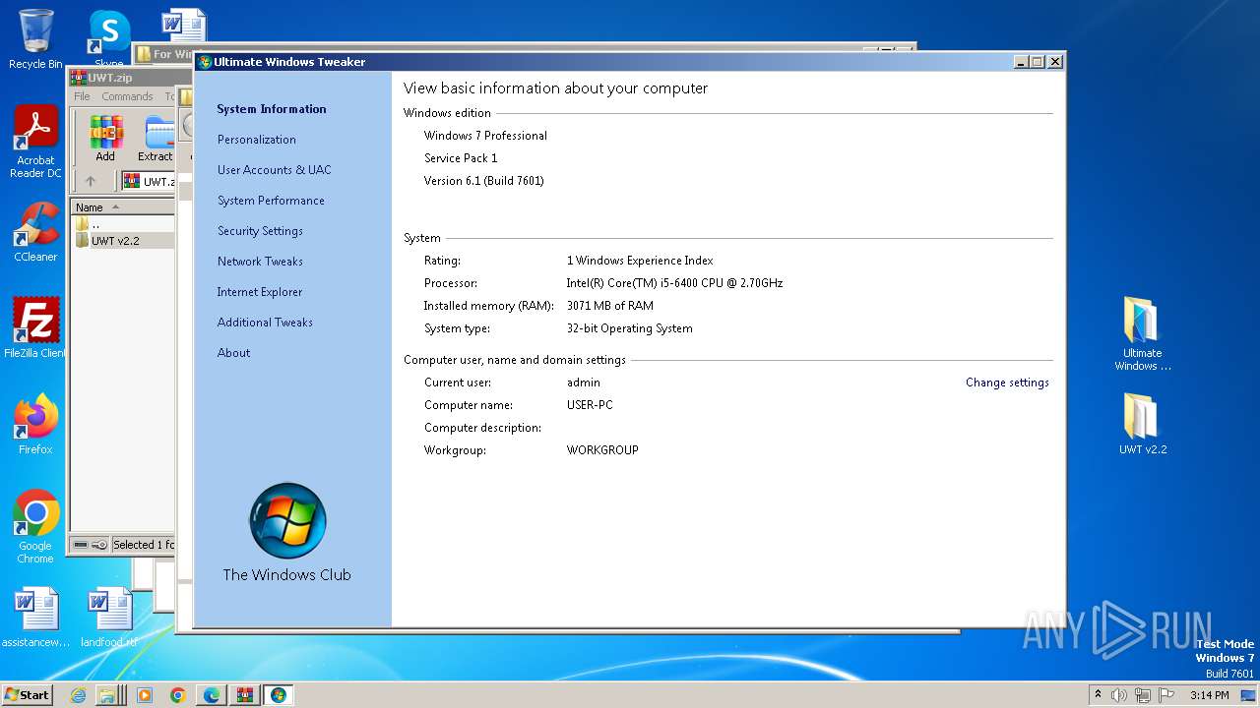Viewport: 1260px width, 708px height.
Task: Click the USER-PC computer name text
Action: pos(590,405)
